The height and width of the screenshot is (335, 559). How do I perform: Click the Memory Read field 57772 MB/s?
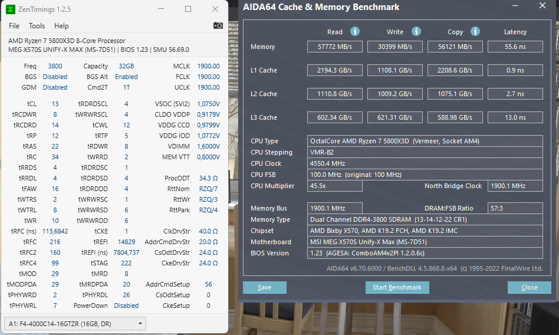tap(335, 47)
